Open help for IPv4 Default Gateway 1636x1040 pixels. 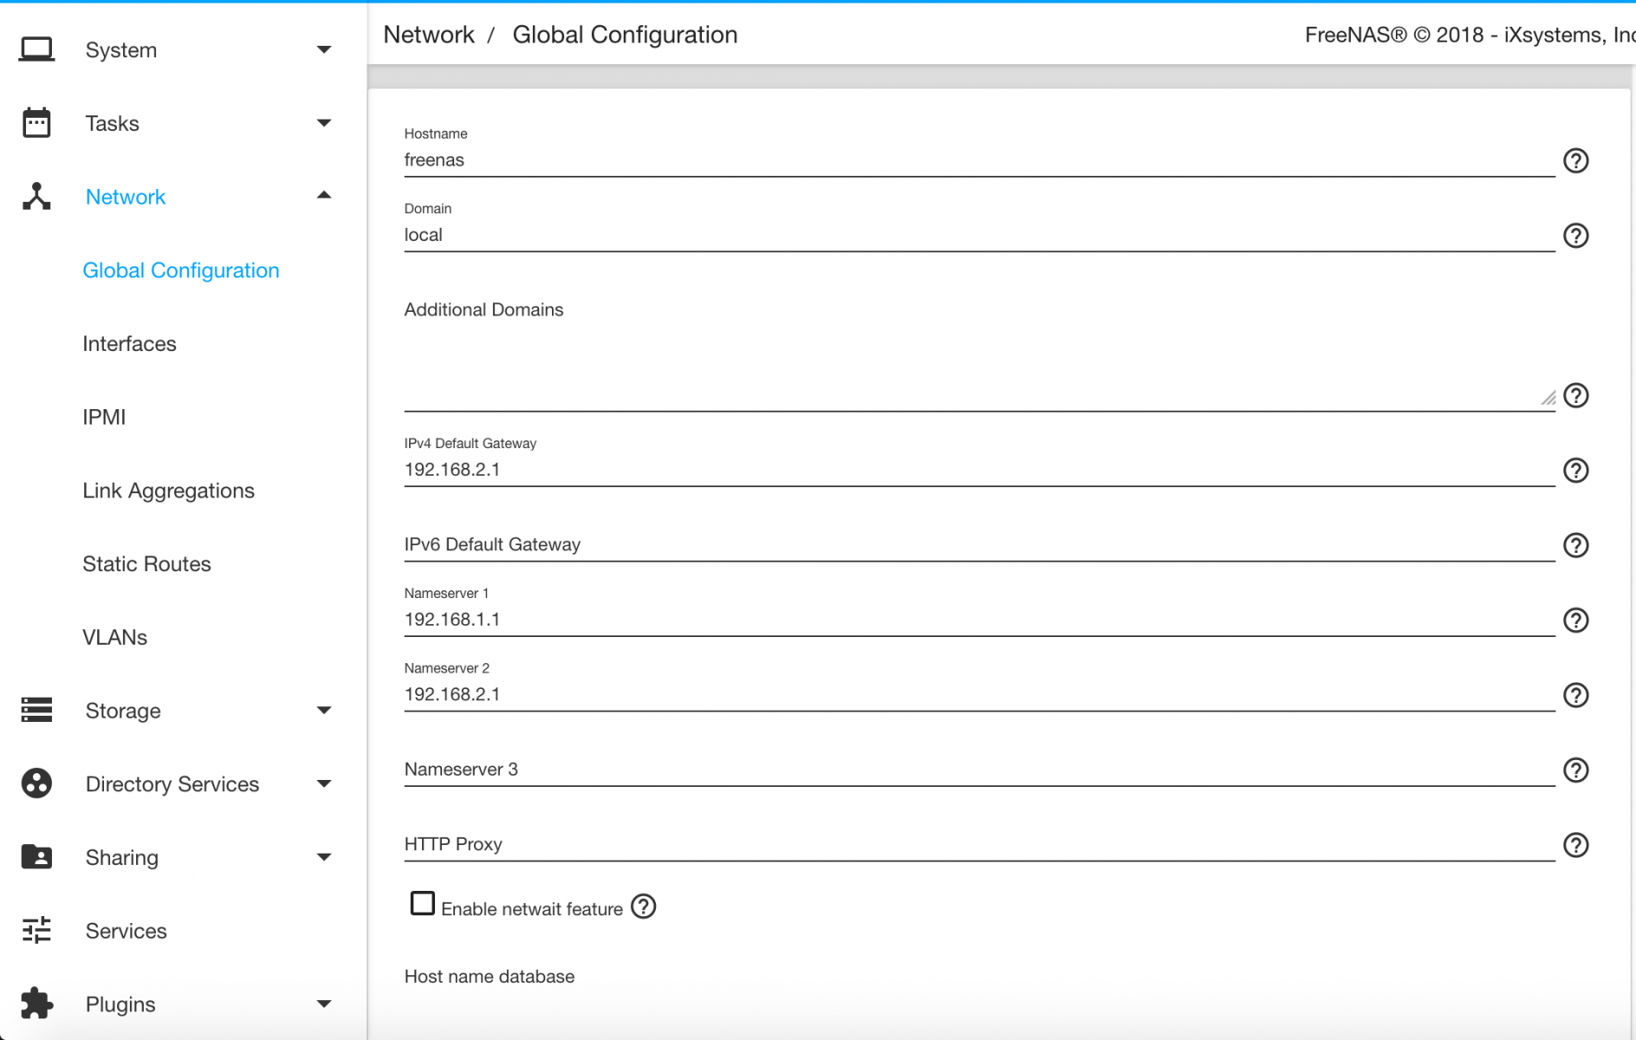[1575, 471]
